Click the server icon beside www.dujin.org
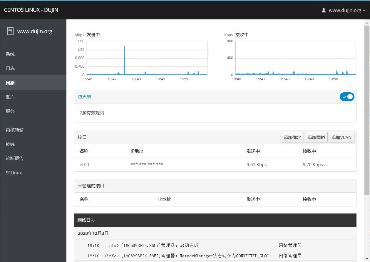This screenshot has width=370, height=262. click(x=10, y=31)
